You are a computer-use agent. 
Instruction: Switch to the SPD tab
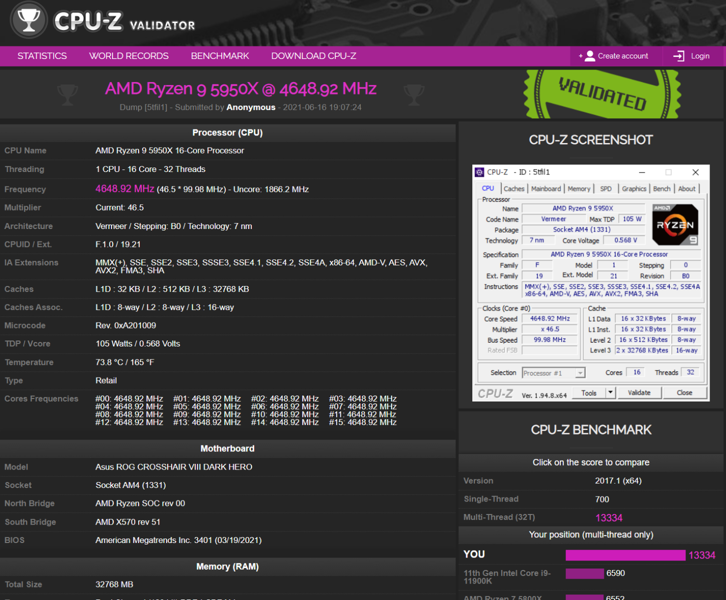pyautogui.click(x=606, y=188)
